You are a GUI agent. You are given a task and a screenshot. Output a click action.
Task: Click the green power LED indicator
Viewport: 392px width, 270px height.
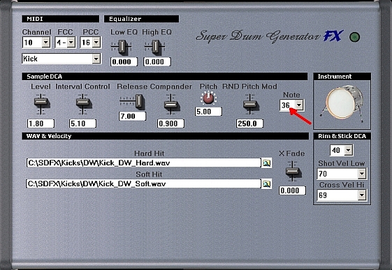pyautogui.click(x=354, y=37)
